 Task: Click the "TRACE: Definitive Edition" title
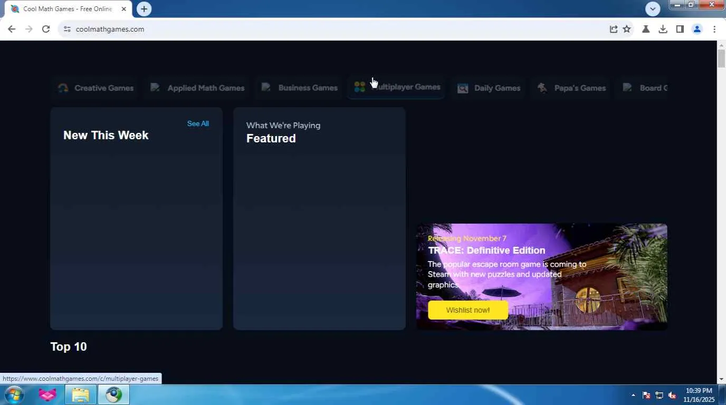click(x=486, y=250)
